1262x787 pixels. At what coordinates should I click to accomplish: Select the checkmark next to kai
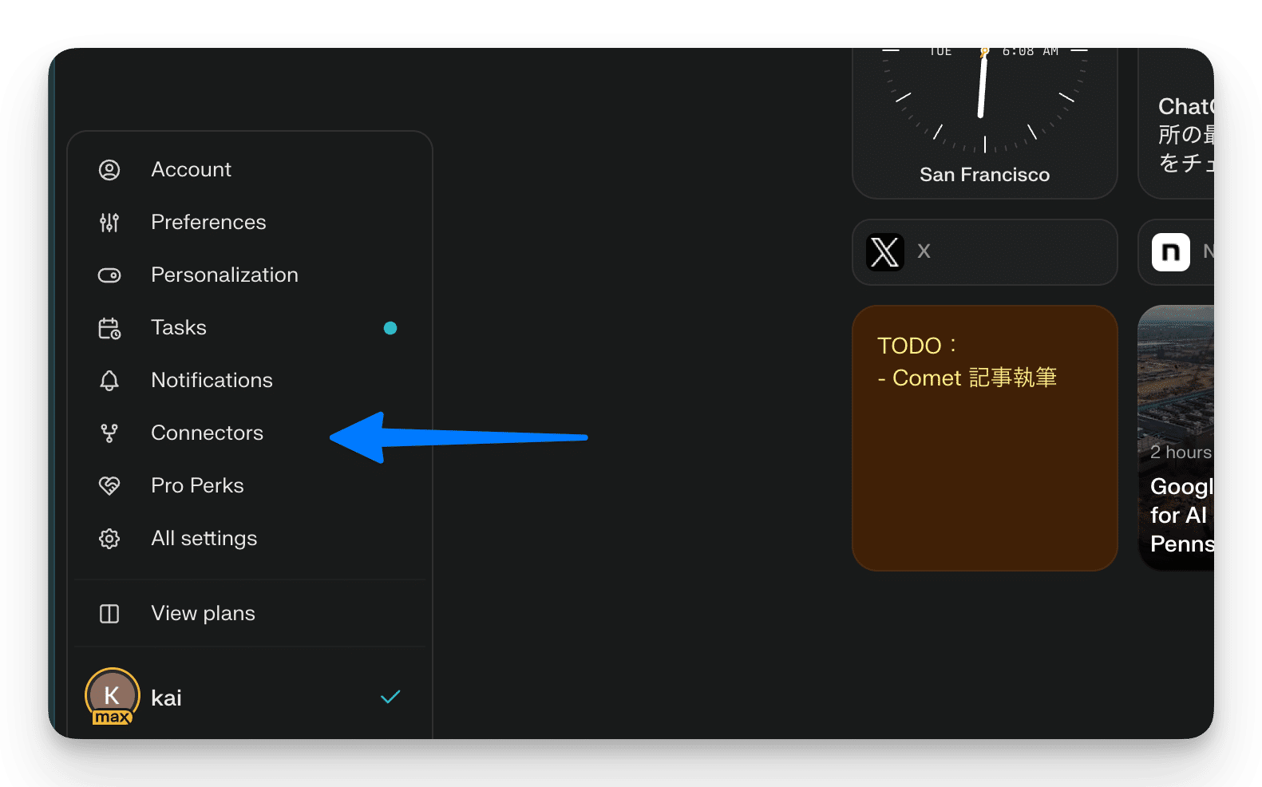[x=390, y=697]
